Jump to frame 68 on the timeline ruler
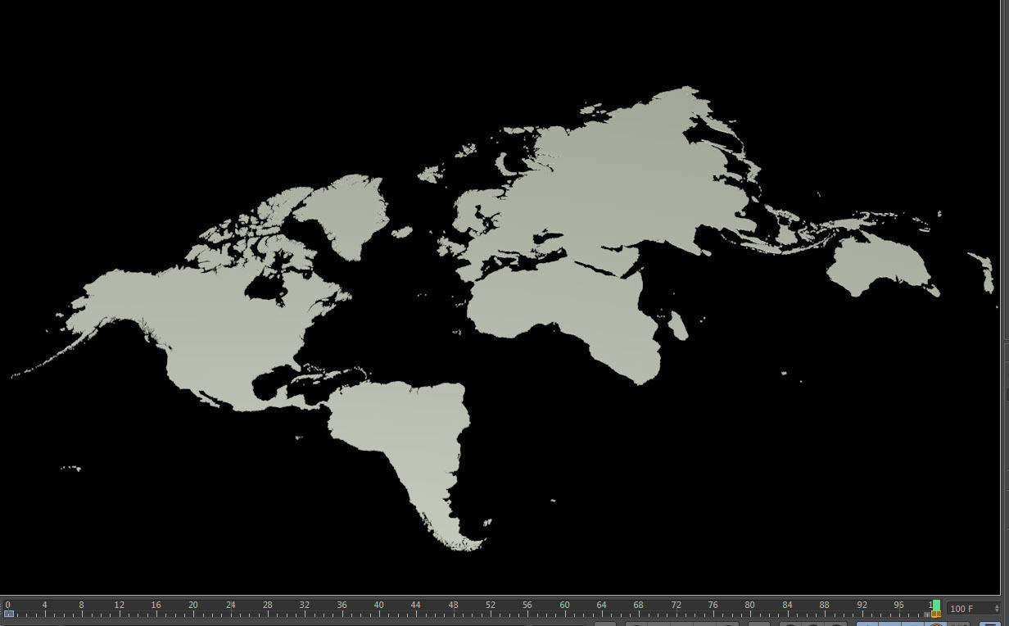1009x626 pixels. click(638, 605)
